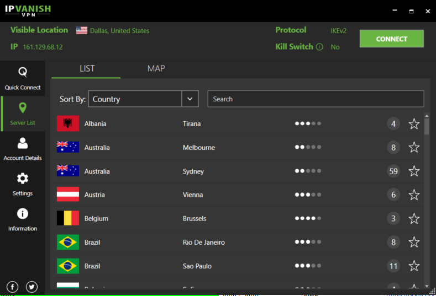Expand Vienna server count 6

(393, 195)
